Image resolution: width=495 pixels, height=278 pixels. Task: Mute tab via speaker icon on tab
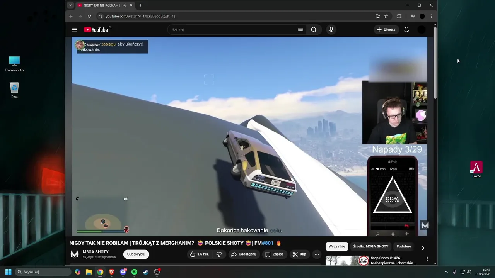(x=125, y=5)
